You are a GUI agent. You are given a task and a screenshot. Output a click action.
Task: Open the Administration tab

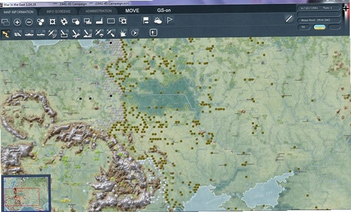click(99, 11)
